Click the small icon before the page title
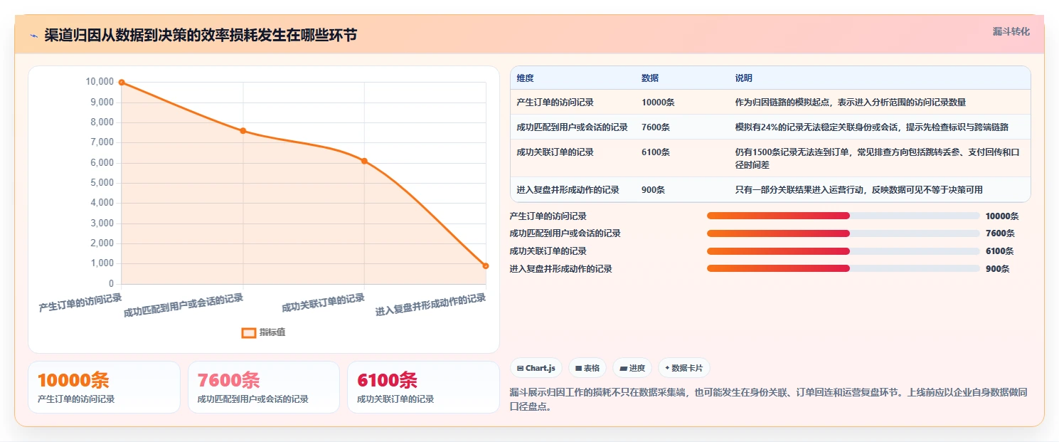1059x442 pixels. (33, 36)
